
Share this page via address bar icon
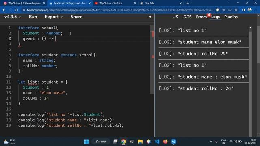[230, 10]
